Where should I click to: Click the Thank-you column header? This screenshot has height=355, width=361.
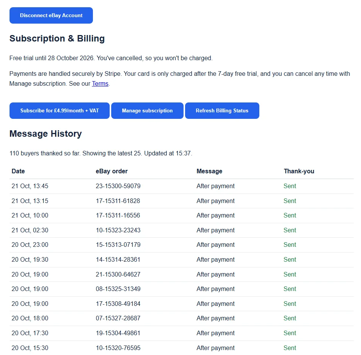pyautogui.click(x=299, y=171)
